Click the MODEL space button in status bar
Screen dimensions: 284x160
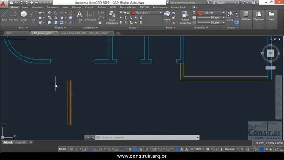click(x=63, y=149)
